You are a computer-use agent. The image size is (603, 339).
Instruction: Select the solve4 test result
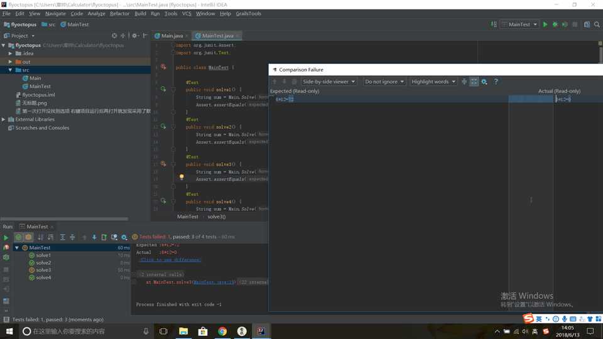40,277
